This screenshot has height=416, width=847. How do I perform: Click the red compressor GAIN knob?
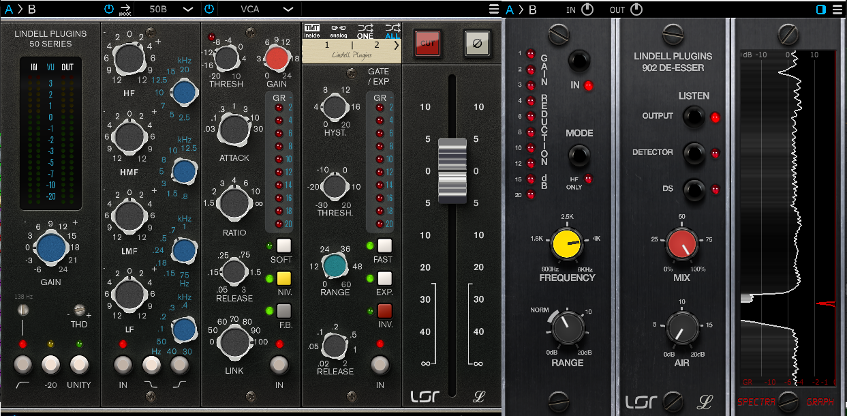276,59
